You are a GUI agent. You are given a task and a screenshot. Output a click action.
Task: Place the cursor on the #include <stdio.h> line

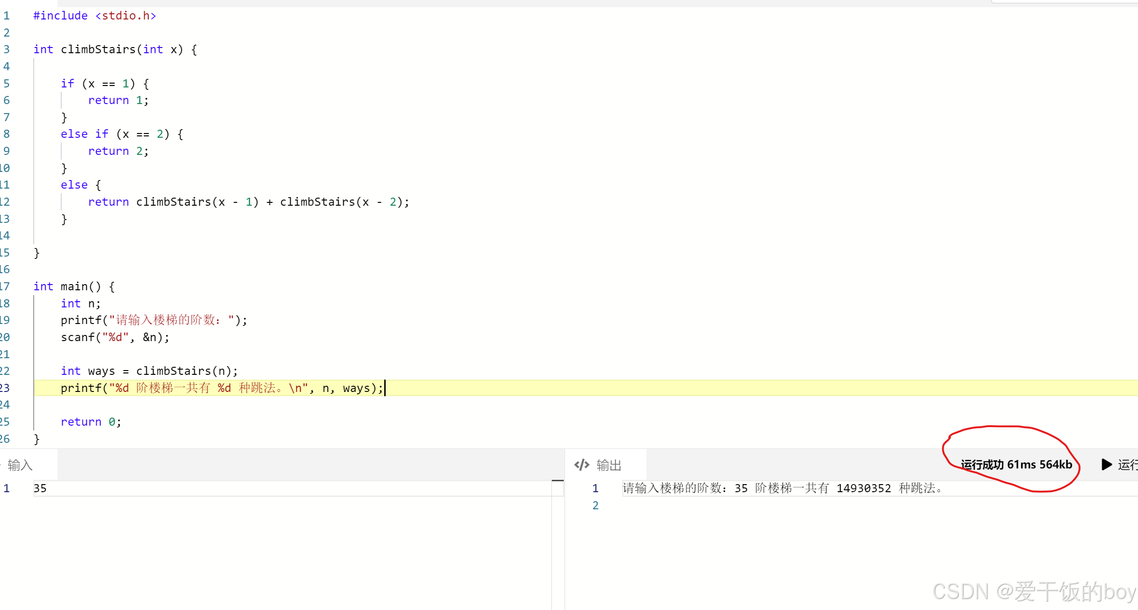coord(95,16)
